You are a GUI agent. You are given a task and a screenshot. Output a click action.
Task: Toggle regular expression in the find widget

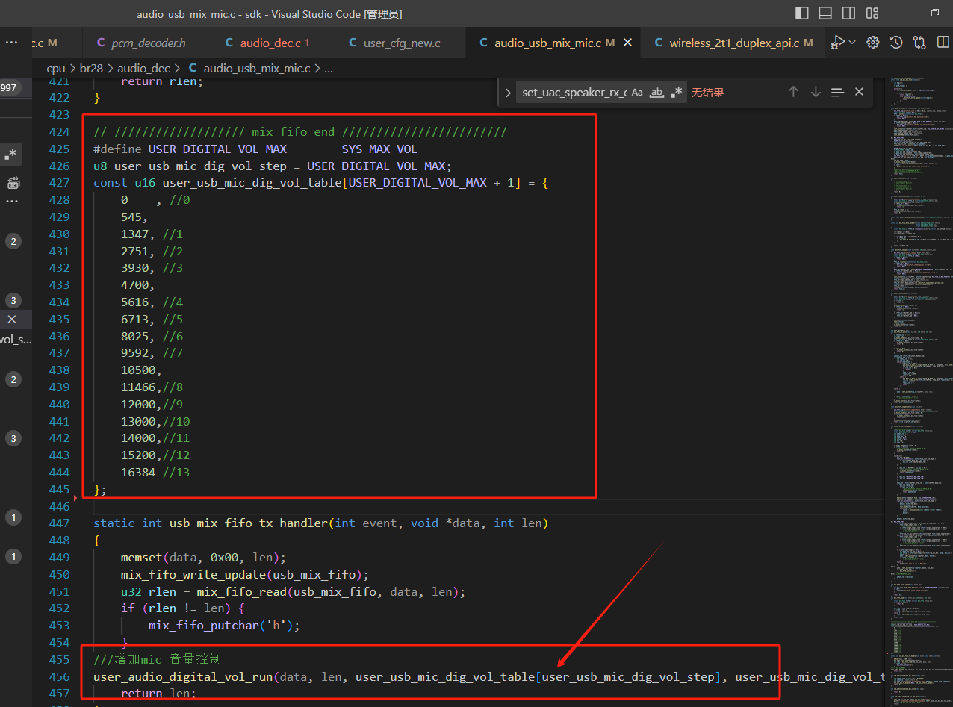click(x=676, y=92)
